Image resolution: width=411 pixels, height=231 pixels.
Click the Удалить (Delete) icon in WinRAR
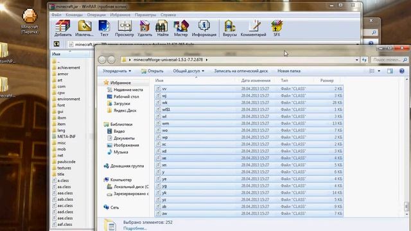coord(144,28)
